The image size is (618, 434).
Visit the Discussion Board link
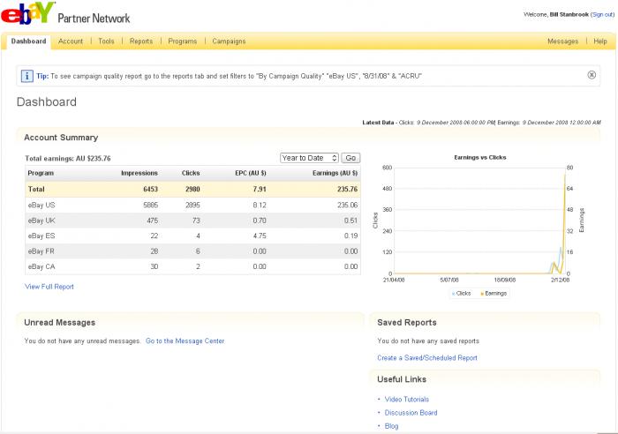[x=411, y=413]
